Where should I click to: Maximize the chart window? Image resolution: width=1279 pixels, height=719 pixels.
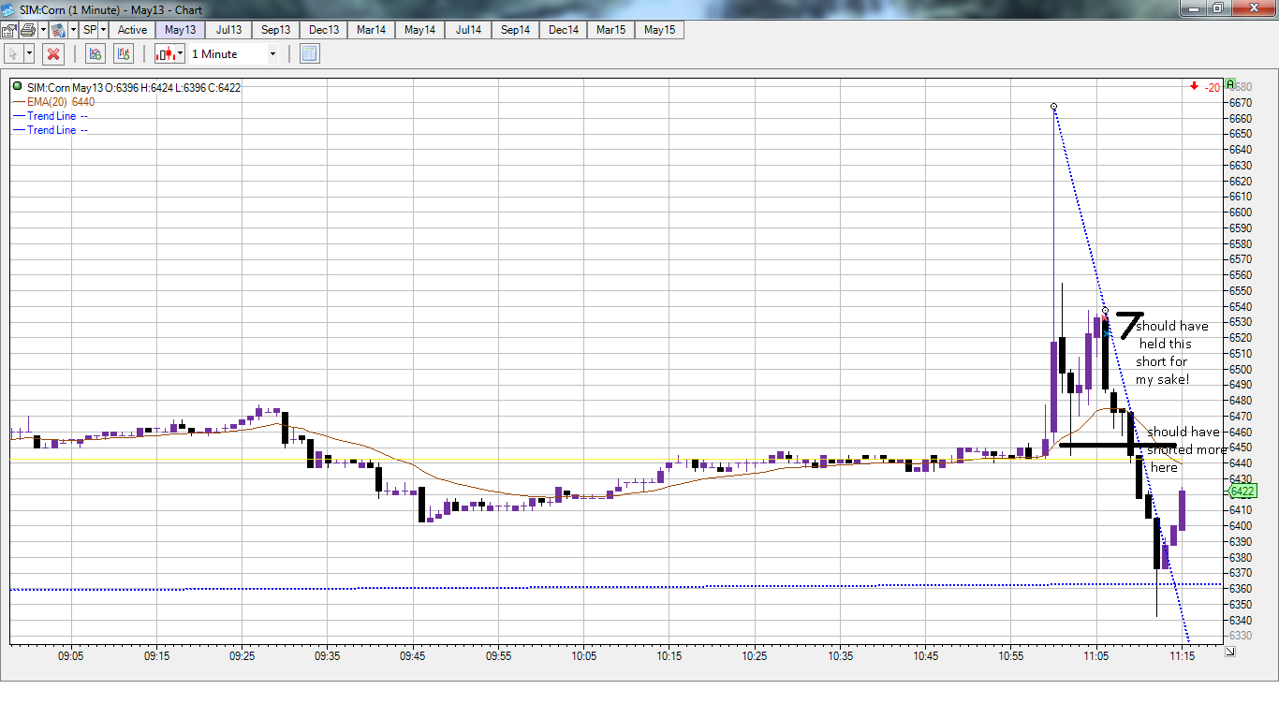click(1218, 7)
